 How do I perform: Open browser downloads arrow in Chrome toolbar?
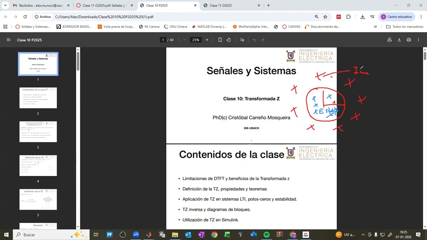pos(363,17)
